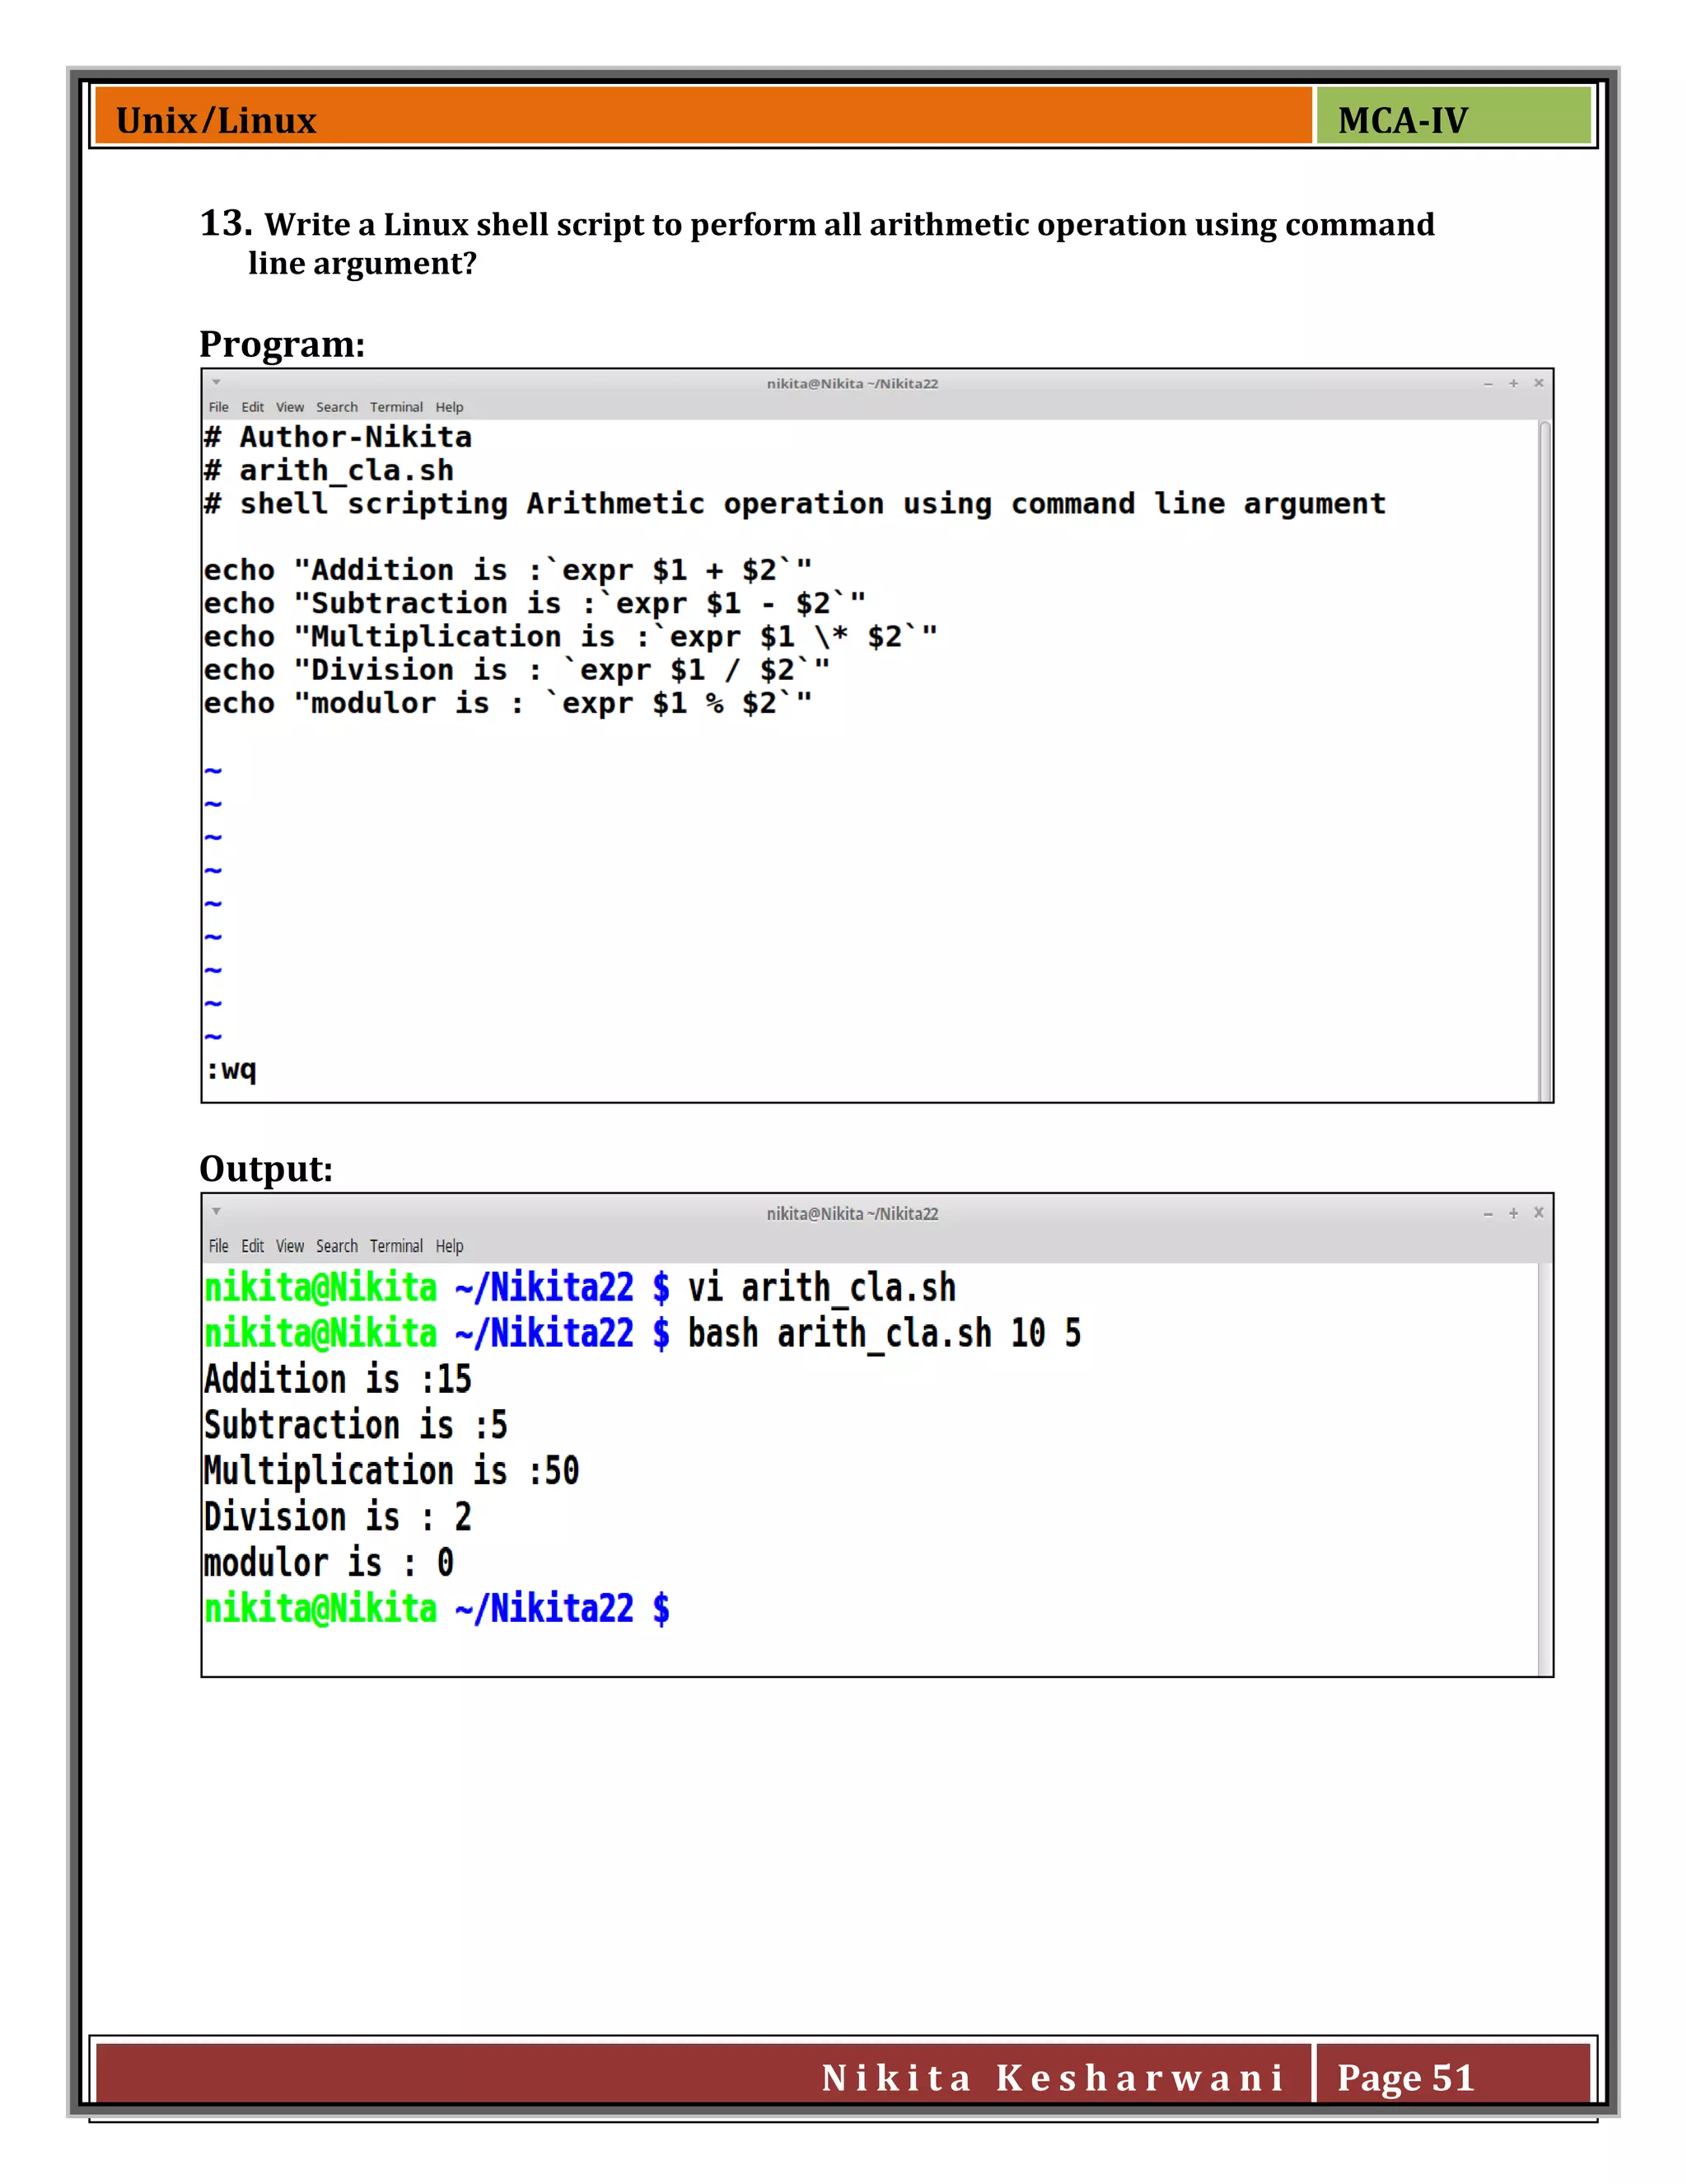Viewport: 1687px width, 2184px height.
Task: Open Terminal menu in Program terminal window
Action: click(395, 407)
